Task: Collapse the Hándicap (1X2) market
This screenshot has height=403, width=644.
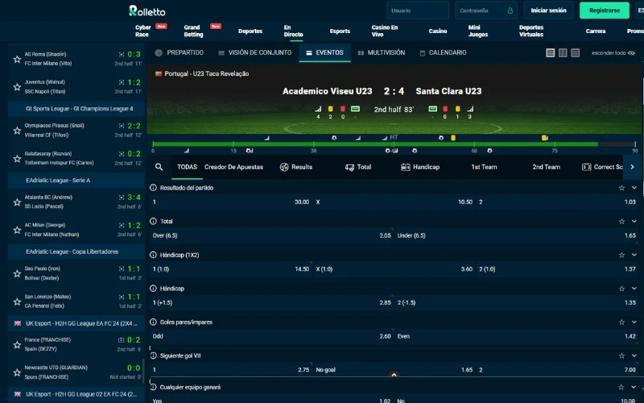Action: (634, 255)
